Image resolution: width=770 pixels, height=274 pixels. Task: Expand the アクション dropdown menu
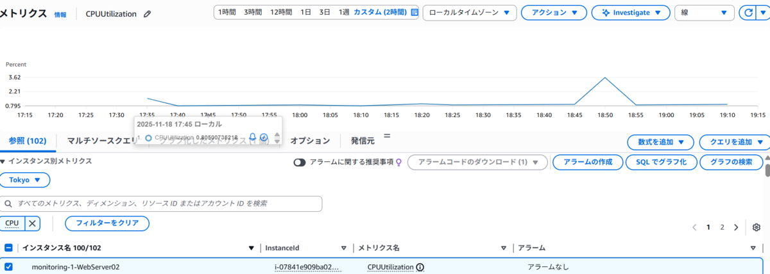(x=554, y=13)
